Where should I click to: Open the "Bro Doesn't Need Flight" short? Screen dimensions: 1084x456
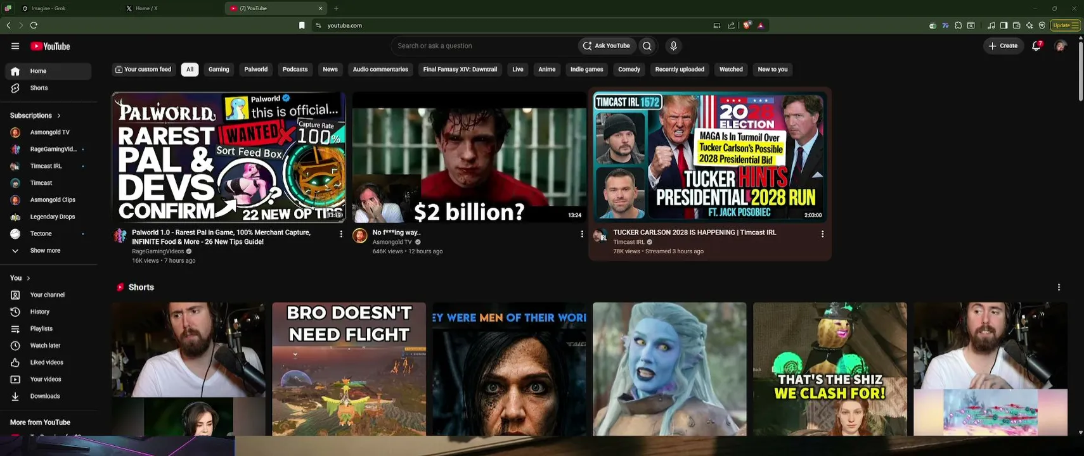pos(349,369)
